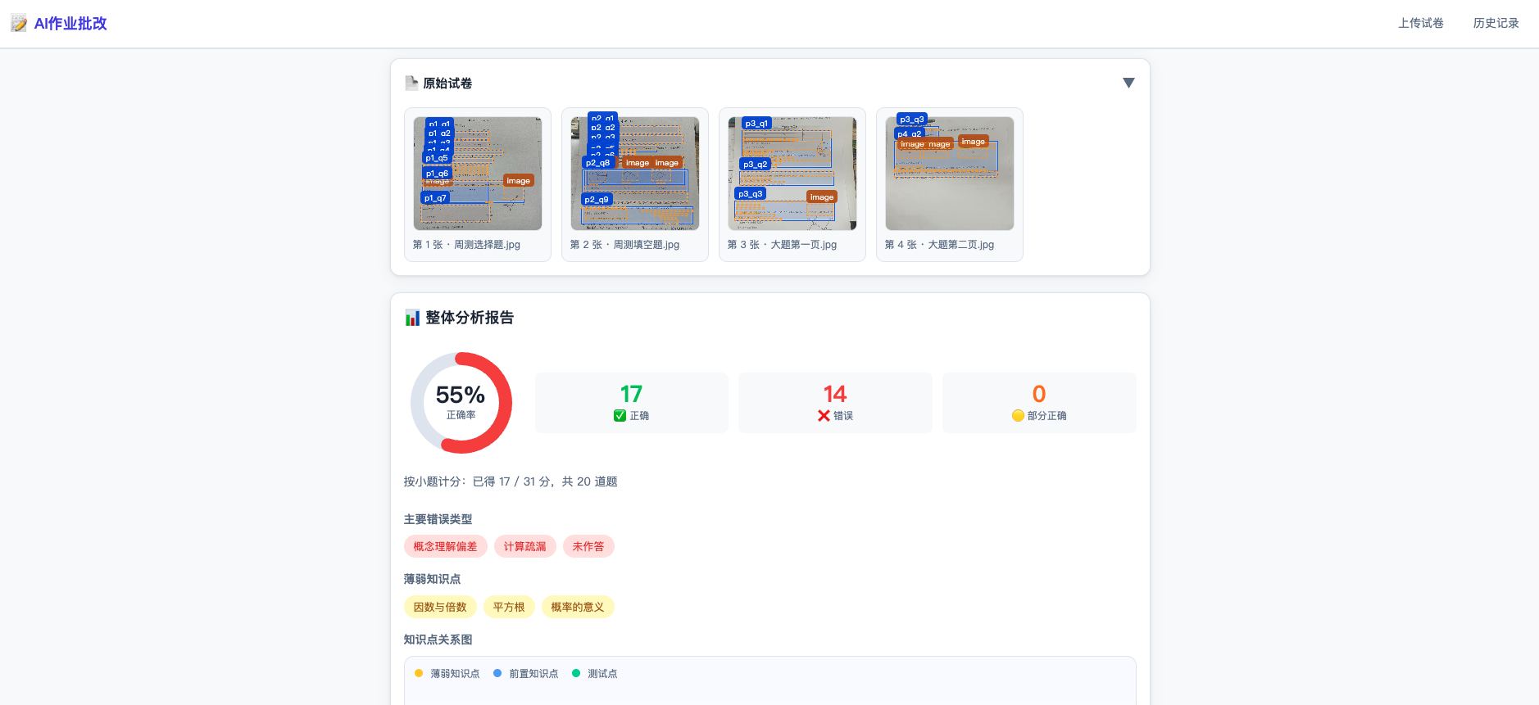Select the p3_q2 label on third thumbnail
The width and height of the screenshot is (1539, 705).
click(x=756, y=164)
